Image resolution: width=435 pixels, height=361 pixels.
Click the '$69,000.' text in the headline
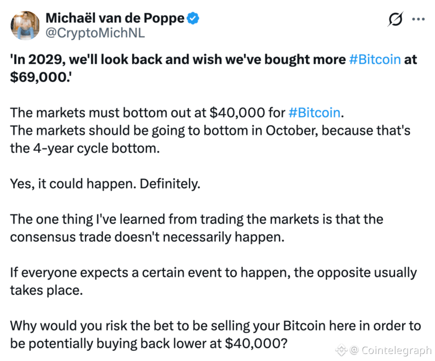pyautogui.click(x=41, y=77)
